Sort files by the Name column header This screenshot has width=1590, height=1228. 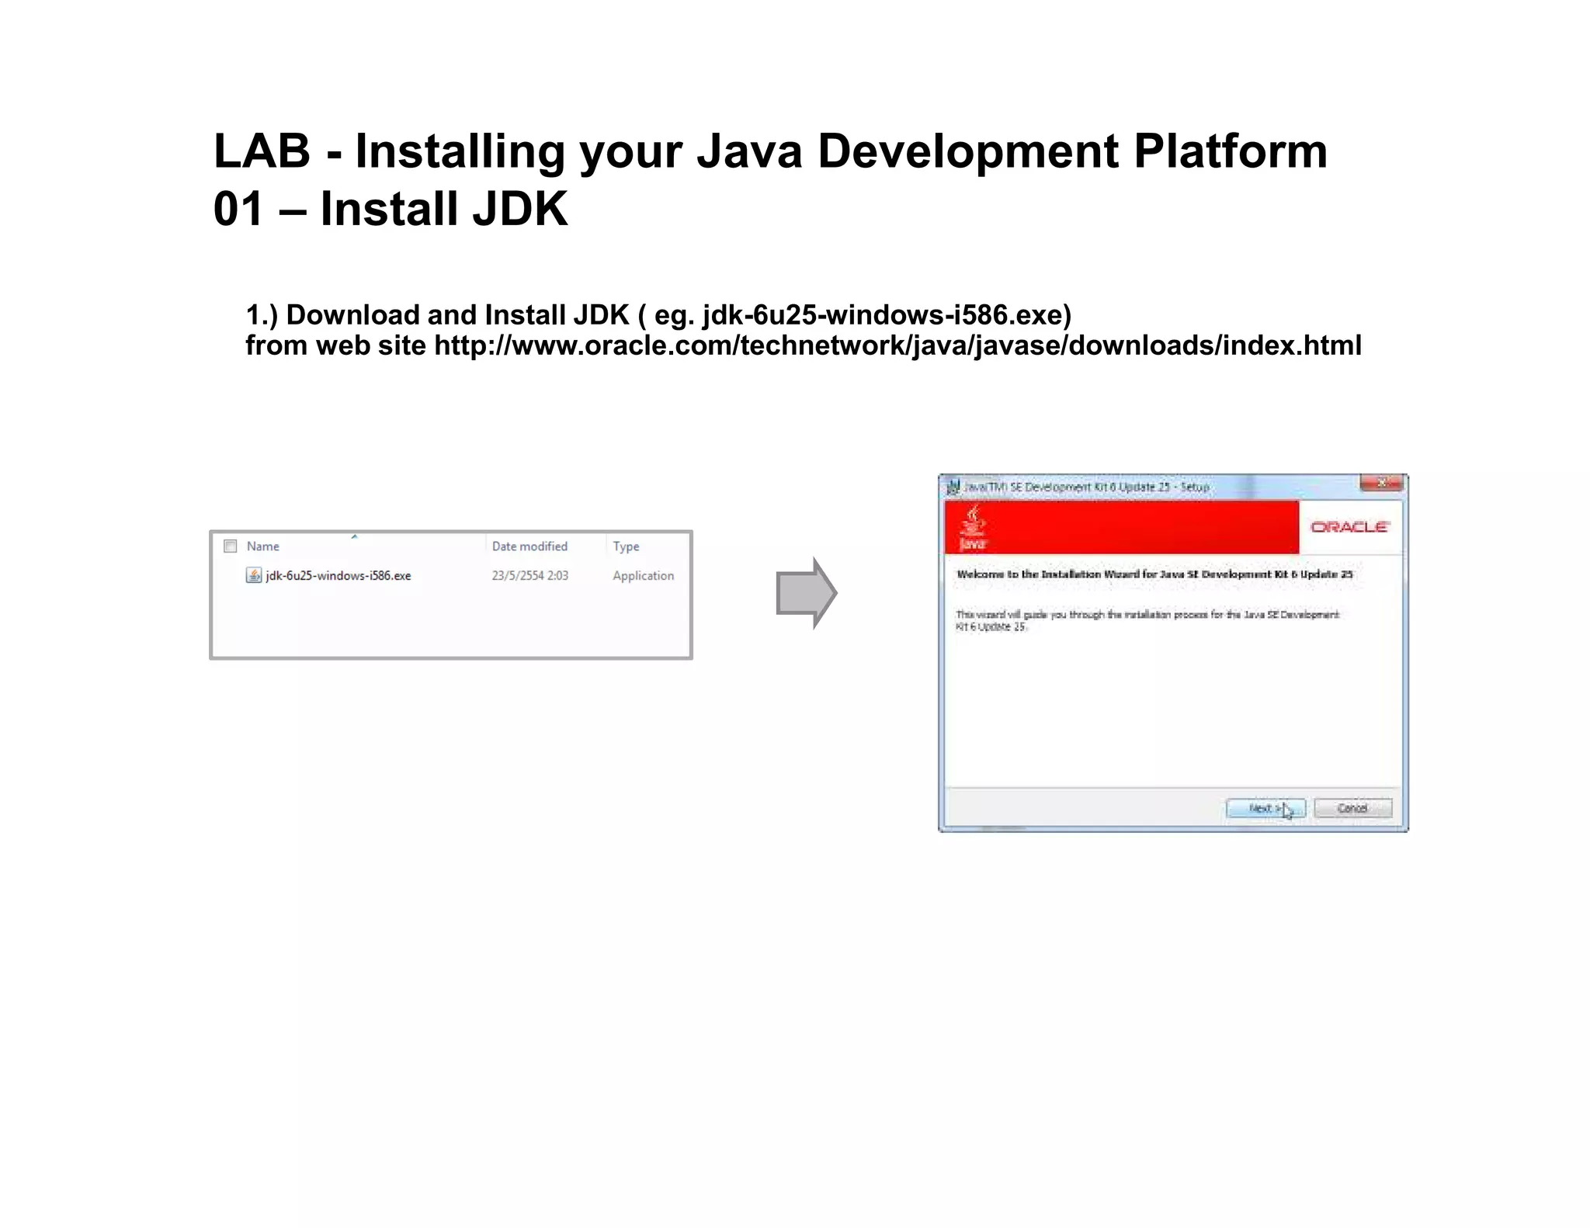click(x=263, y=546)
